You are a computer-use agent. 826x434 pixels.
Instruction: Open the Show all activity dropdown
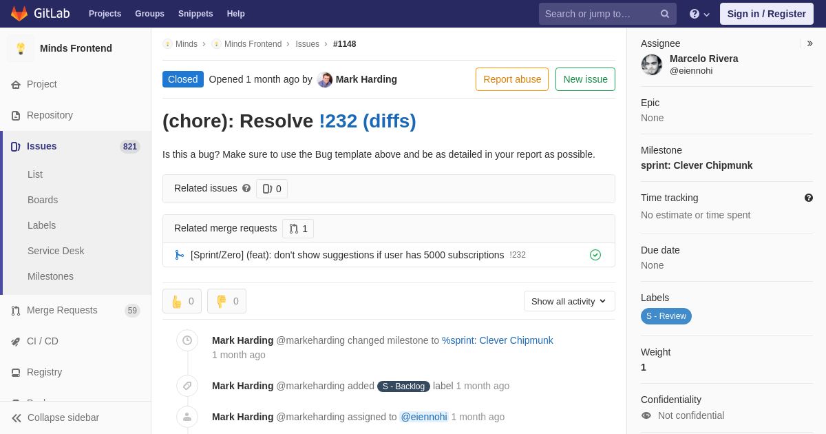569,301
